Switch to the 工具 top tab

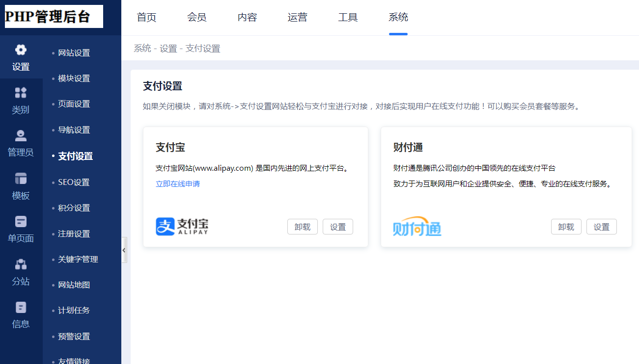point(348,17)
